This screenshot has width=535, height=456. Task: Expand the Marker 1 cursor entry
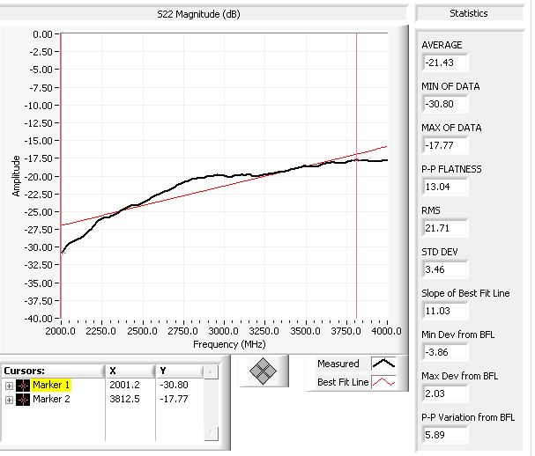click(x=9, y=386)
